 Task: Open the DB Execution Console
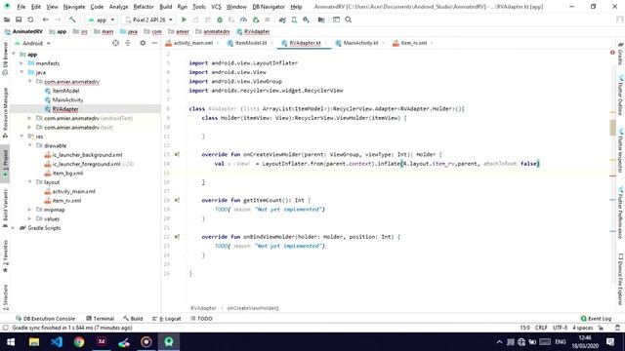click(45, 319)
